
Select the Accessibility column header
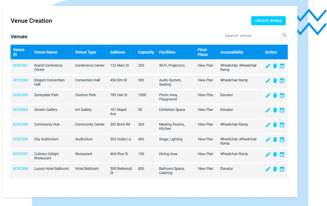pos(232,52)
